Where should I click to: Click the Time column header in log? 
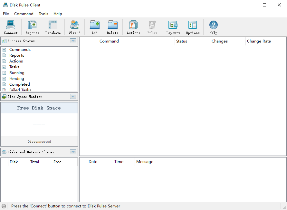click(124, 162)
